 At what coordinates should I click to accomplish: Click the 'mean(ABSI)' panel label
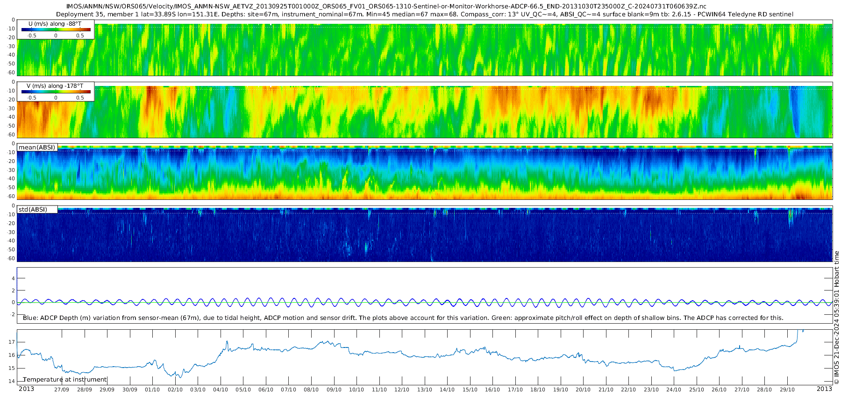[37, 148]
